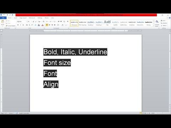Switch to the View tab
The height and width of the screenshot is (128, 171).
[52, 18]
